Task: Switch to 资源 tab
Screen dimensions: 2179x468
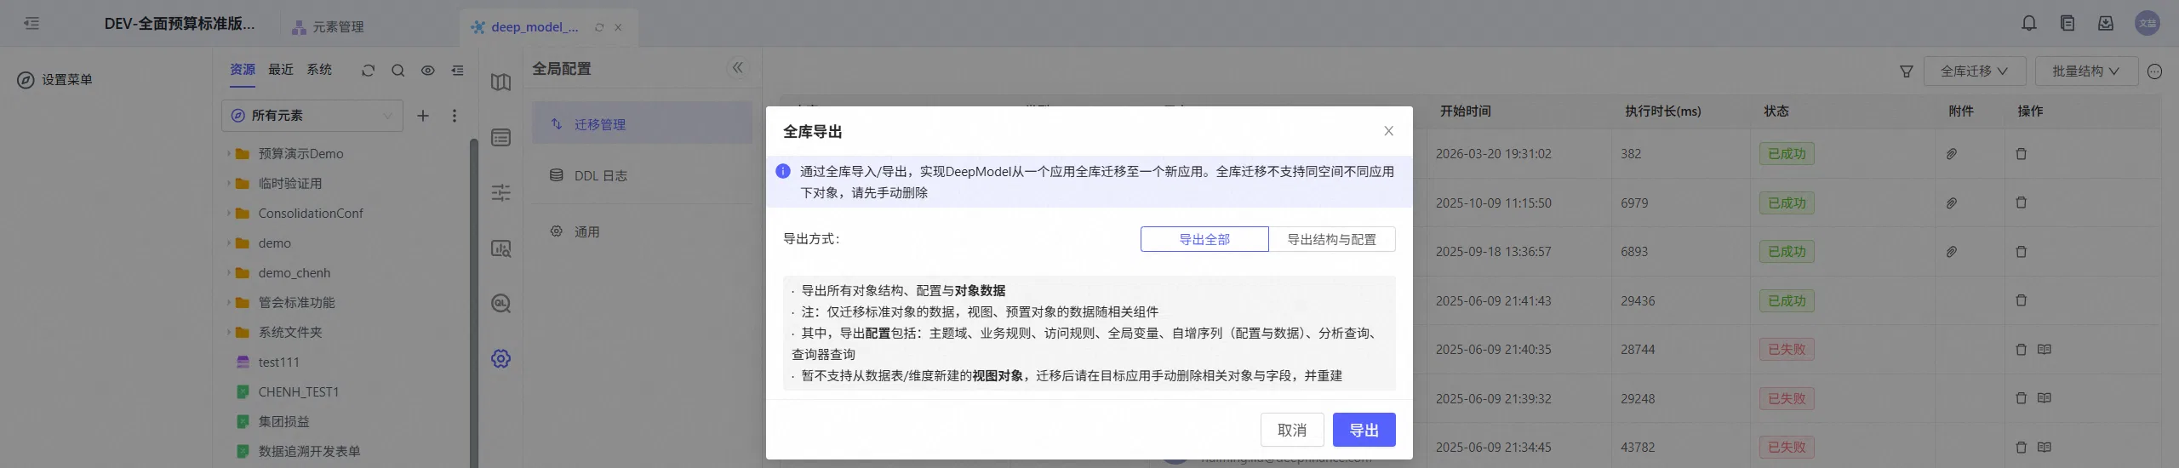Action: click(243, 70)
